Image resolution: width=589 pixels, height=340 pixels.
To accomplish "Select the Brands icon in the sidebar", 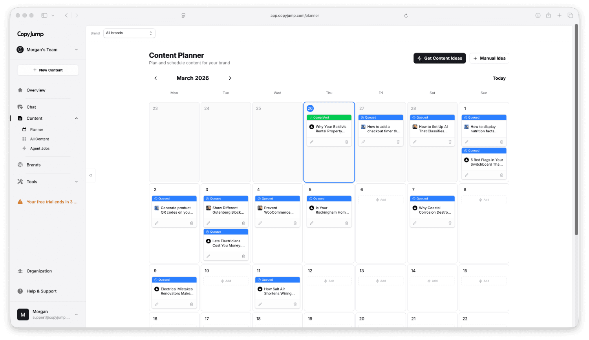I will coord(21,165).
